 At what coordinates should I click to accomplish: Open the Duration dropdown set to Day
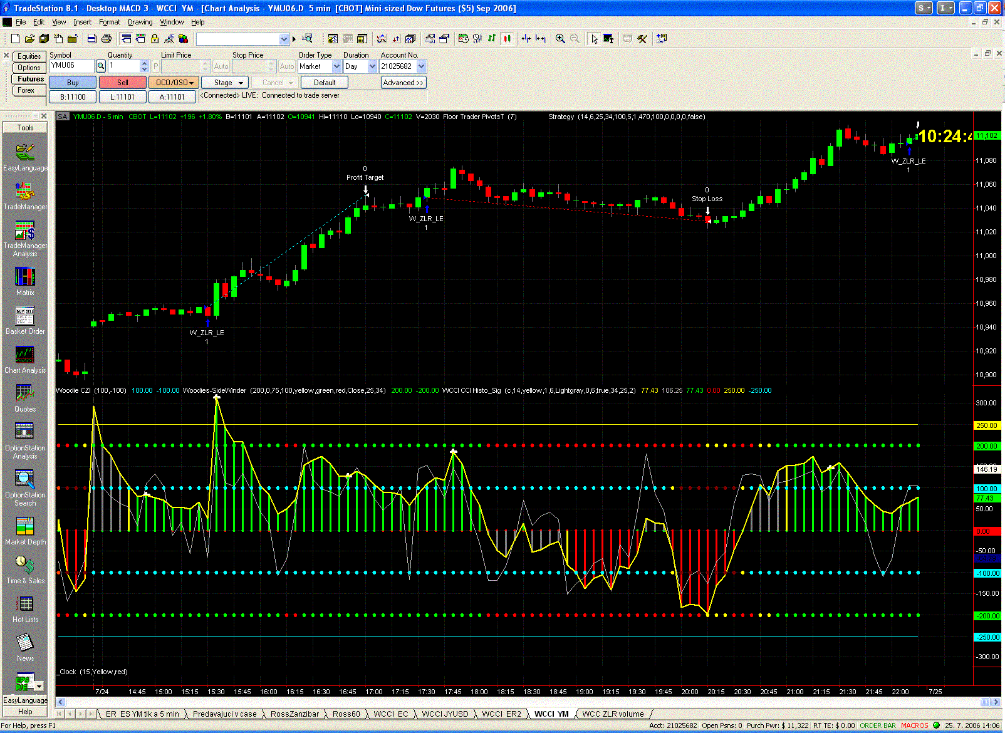click(x=372, y=66)
